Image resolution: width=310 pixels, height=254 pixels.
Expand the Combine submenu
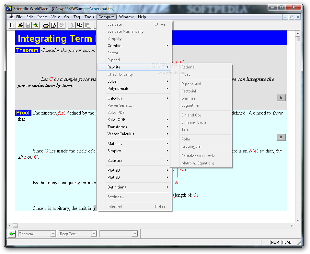[x=134, y=46]
